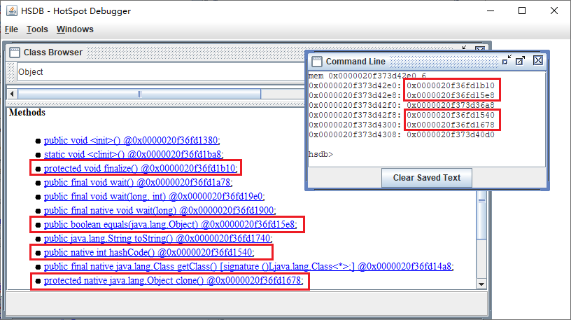Screen dimensions: 571x320
Task: Click the value 0x0000020f36fd1b10 in Command Line
Action: tap(451, 85)
